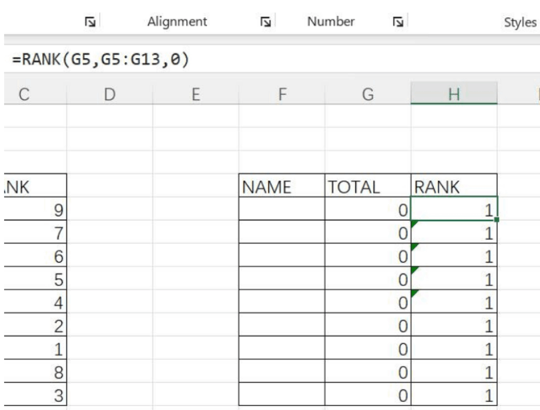Select empty NAME cell directly below NAME header

click(x=282, y=209)
